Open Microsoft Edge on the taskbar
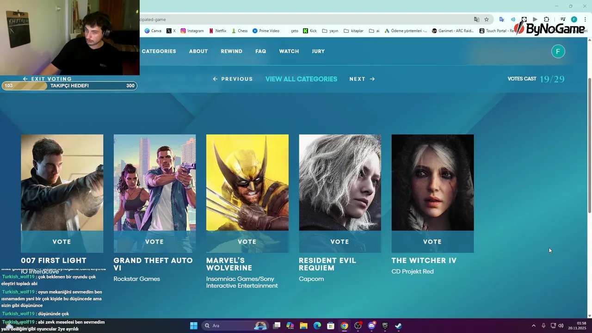This screenshot has height=333, width=592. click(317, 326)
